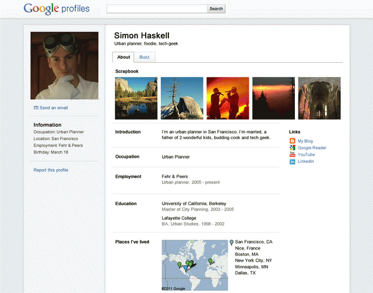Click the green map pin beside San Francisco, CA
373x293 pixels.
(x=231, y=242)
